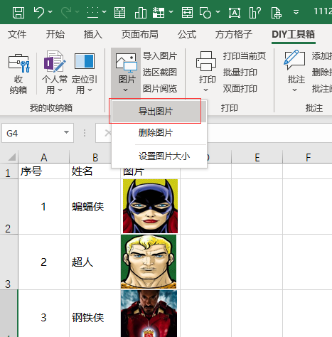Open the 批注 comment dropdown button
The width and height of the screenshot is (332, 337).
pos(295,71)
